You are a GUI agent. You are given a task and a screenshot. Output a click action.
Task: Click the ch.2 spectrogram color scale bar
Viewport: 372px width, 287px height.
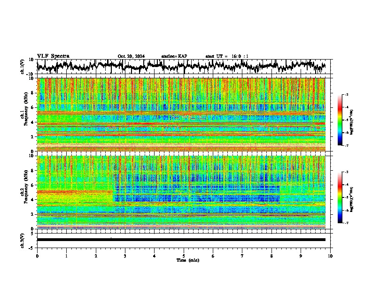tap(340, 197)
